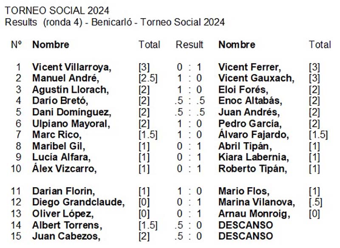Select Vicent Ferrer in right column
The image size is (340, 248).
(249, 67)
